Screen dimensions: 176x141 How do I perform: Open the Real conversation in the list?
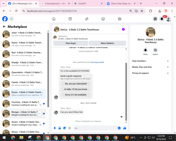(24, 54)
